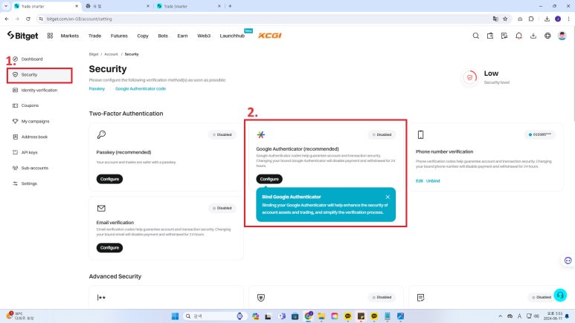Open the Web3 menu
This screenshot has width=575, height=323.
click(x=204, y=36)
